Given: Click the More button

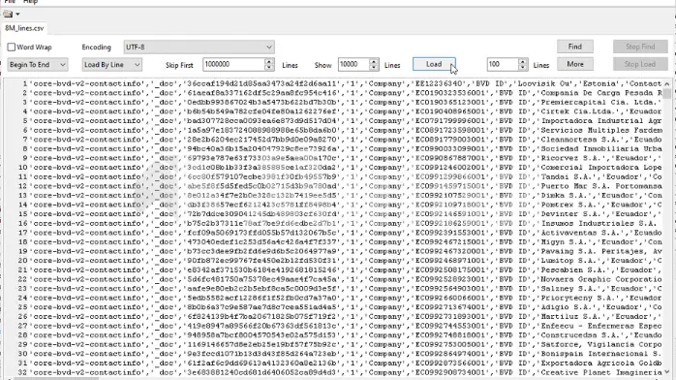Looking at the screenshot, I should click(575, 64).
